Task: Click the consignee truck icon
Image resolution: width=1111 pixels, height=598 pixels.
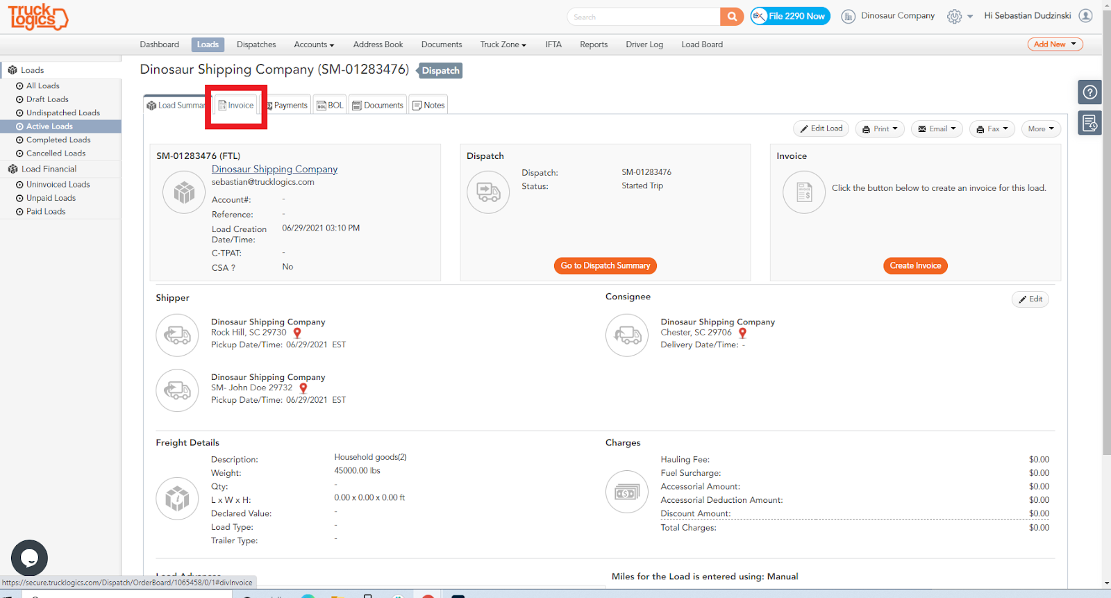Action: pos(627,335)
